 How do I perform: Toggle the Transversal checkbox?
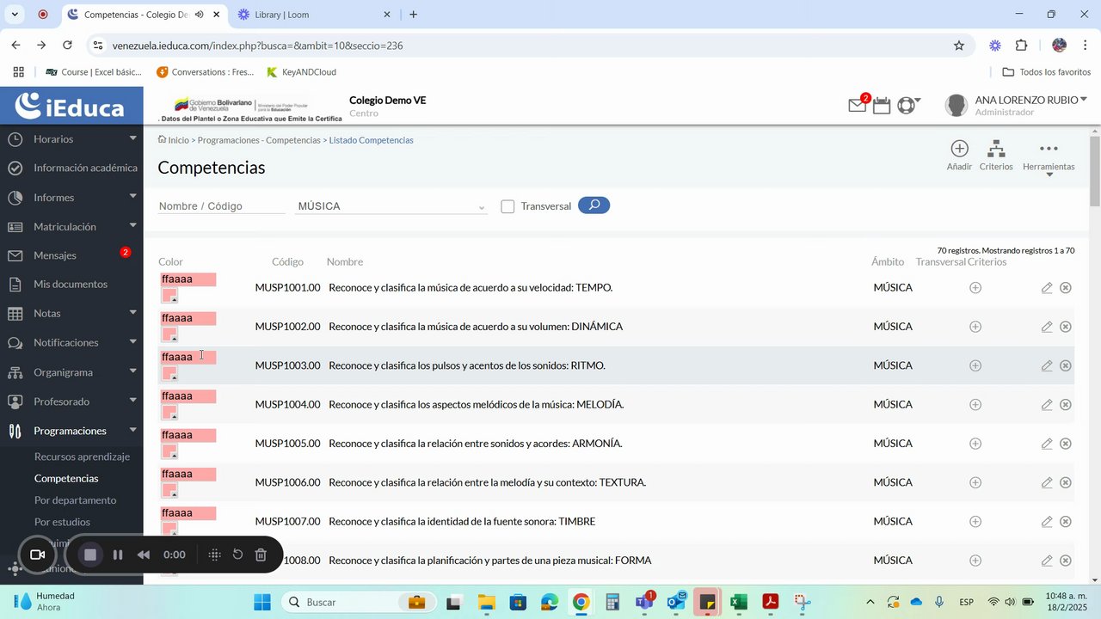507,206
